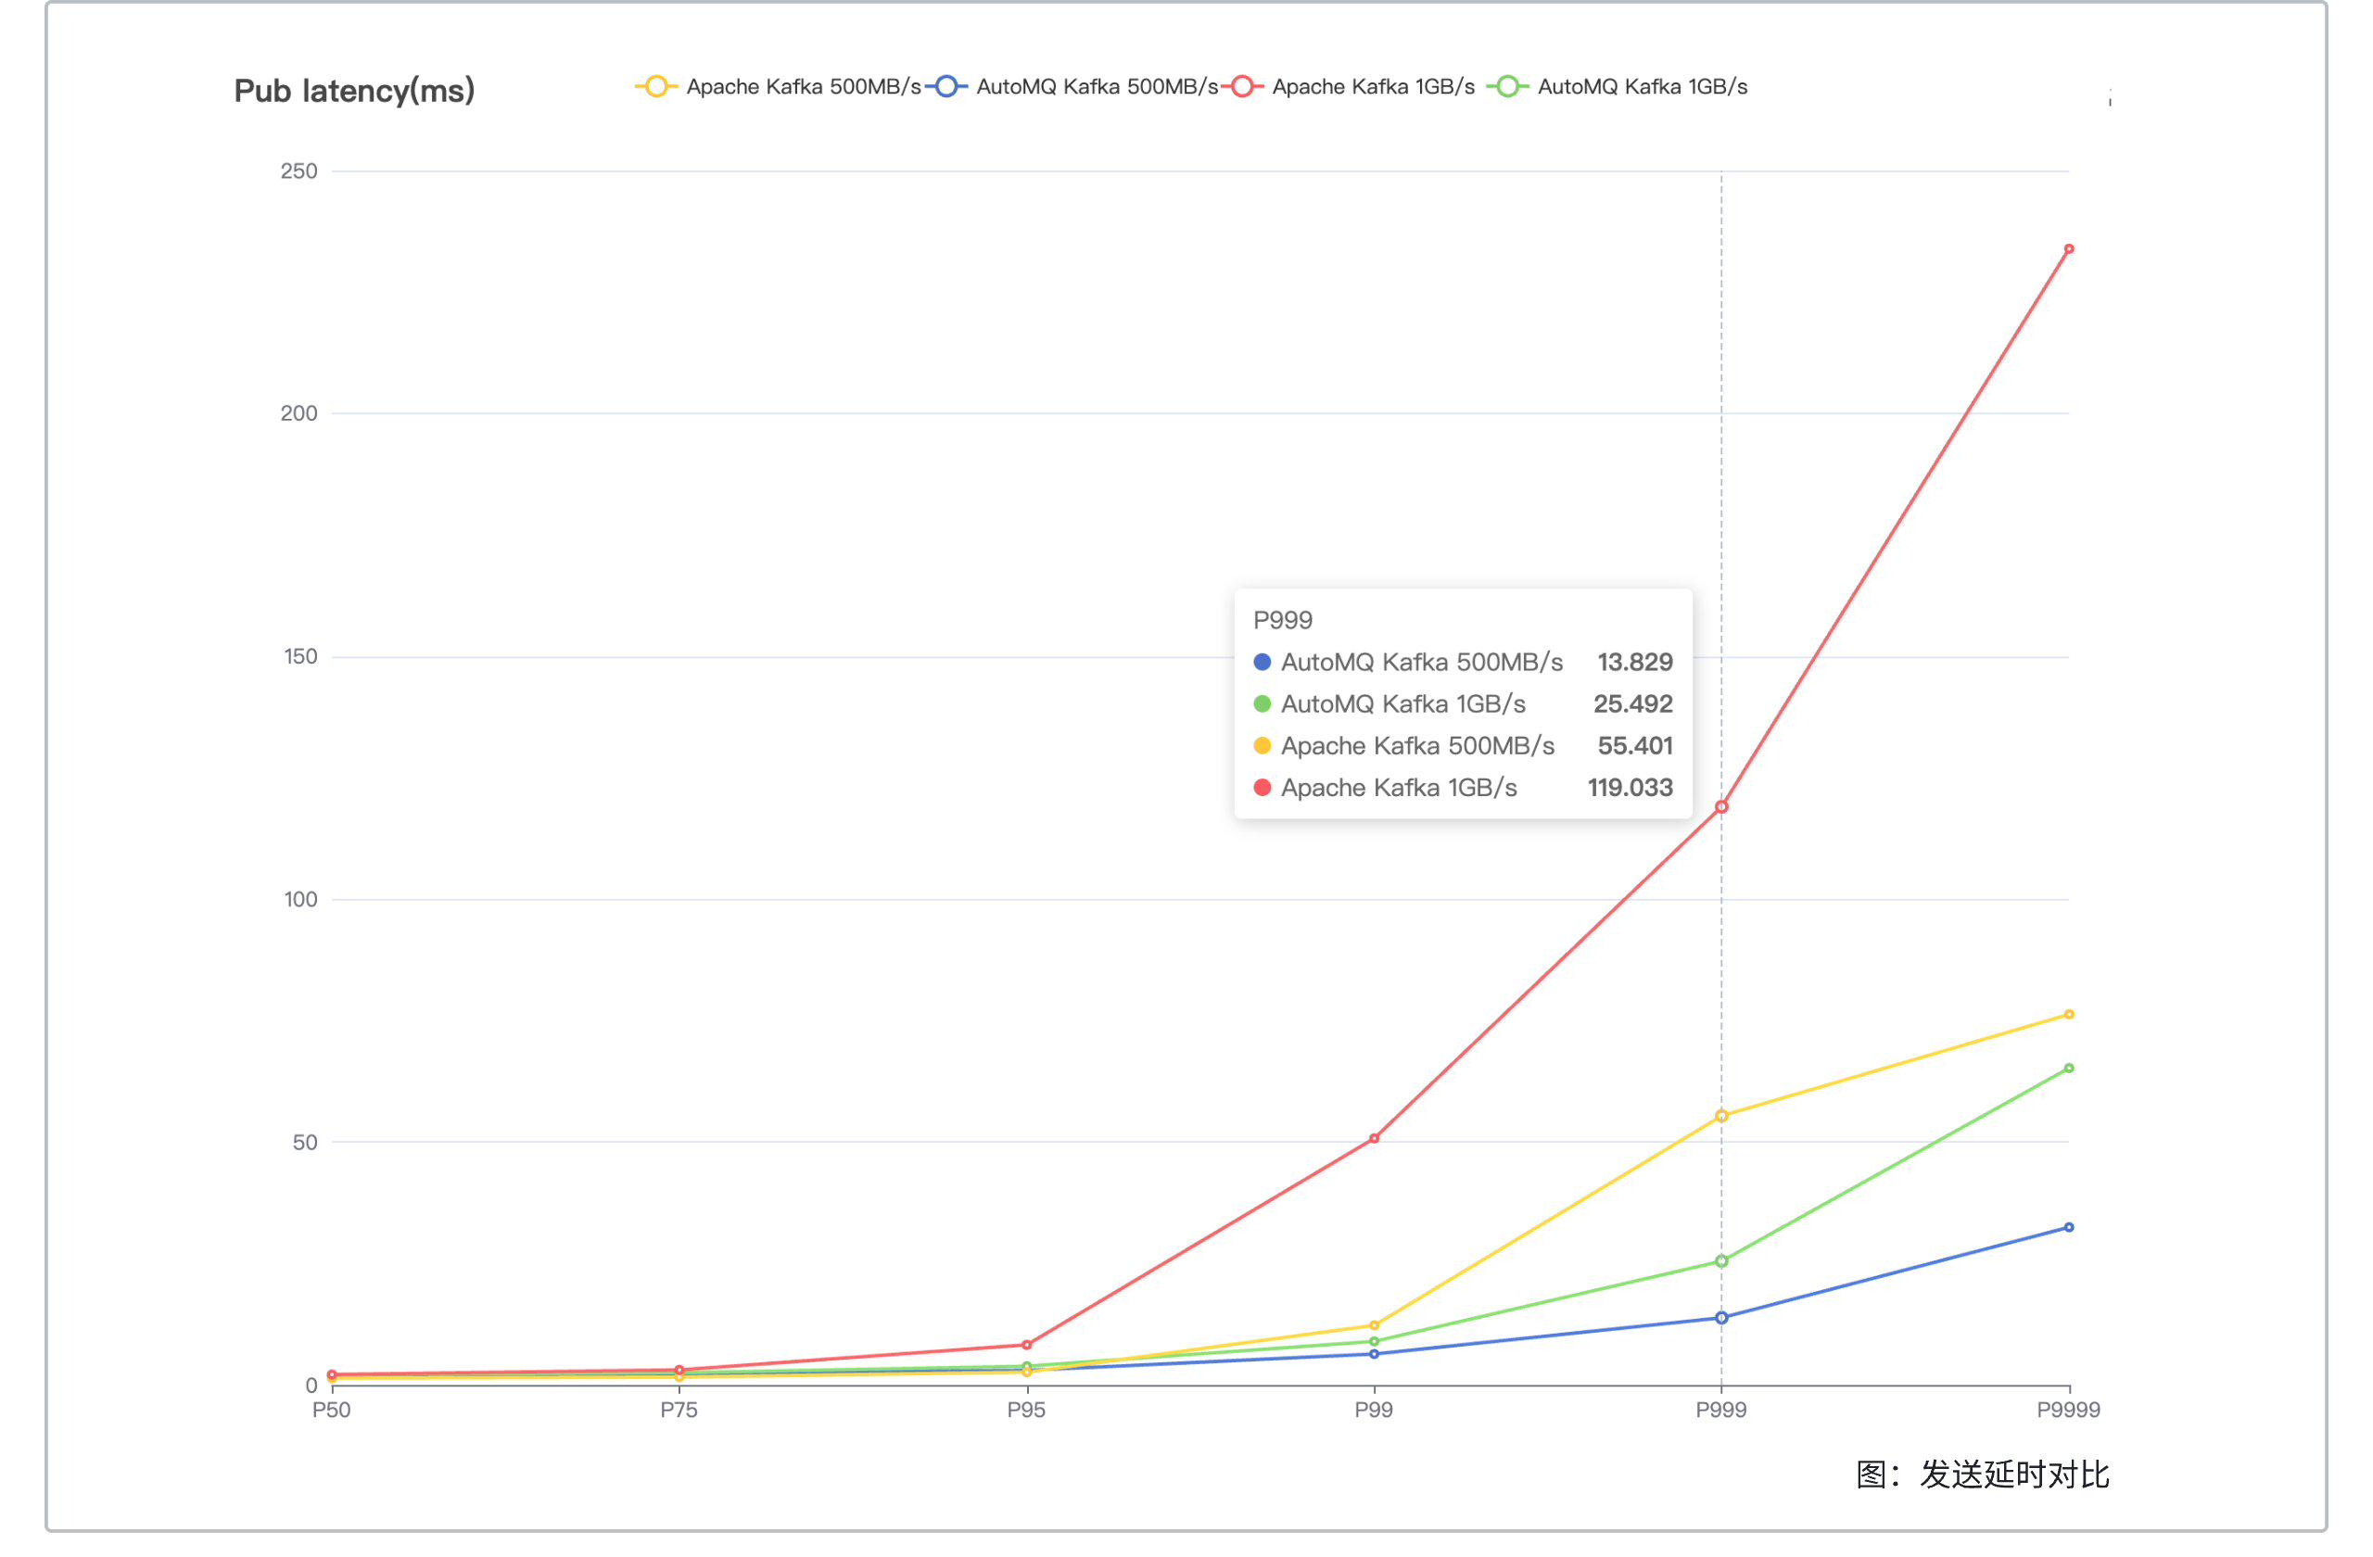The image size is (2373, 1557).
Task: Click red data point at P99
Action: point(1374,1138)
